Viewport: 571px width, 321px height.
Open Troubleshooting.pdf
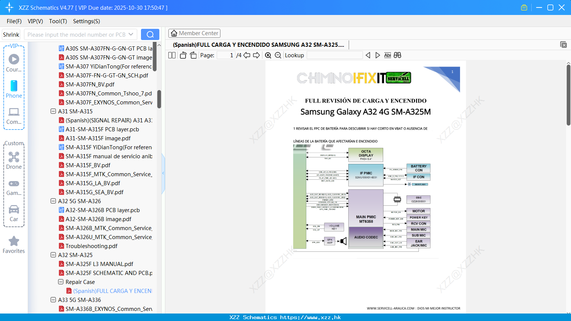point(88,246)
